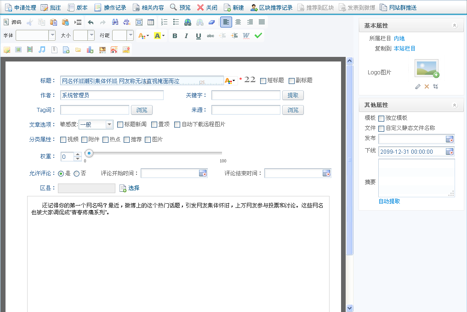The width and height of the screenshot is (467, 312).
Task: Expand the 字体 font dropdown
Action: click(52, 36)
